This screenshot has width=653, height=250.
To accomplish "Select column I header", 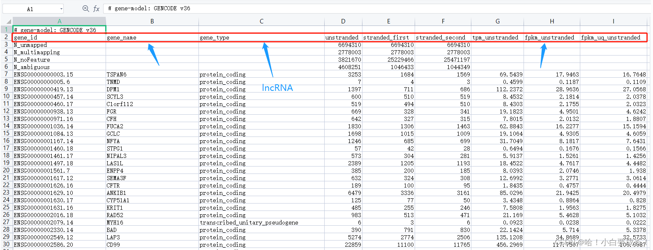I will click(x=614, y=21).
